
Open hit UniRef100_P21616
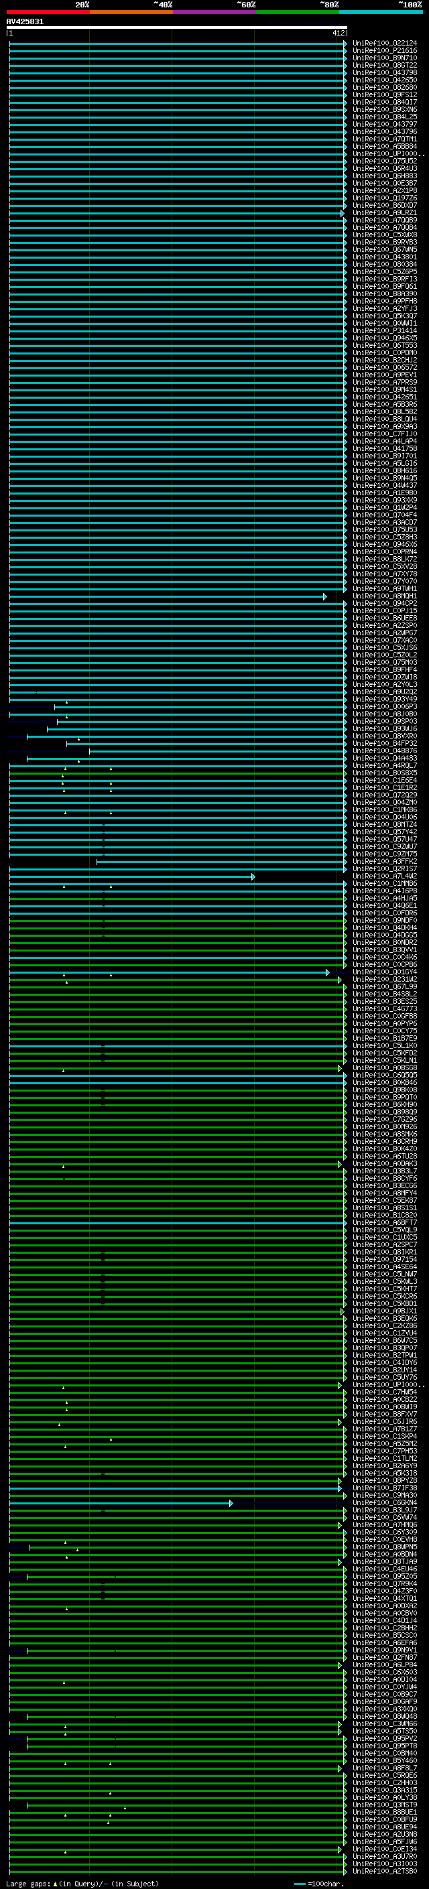tap(385, 51)
